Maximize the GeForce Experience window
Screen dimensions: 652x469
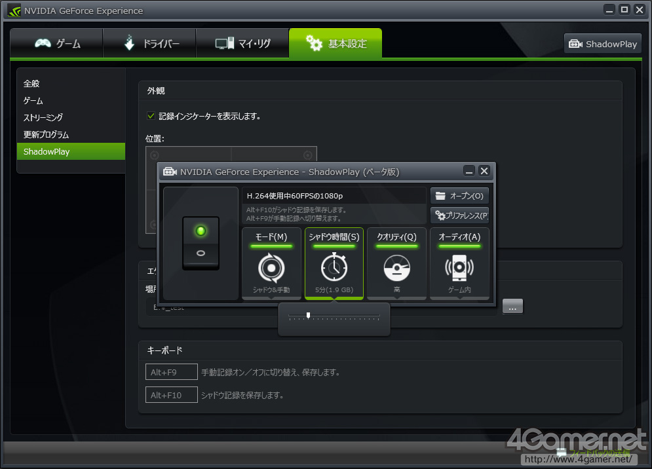click(x=624, y=10)
